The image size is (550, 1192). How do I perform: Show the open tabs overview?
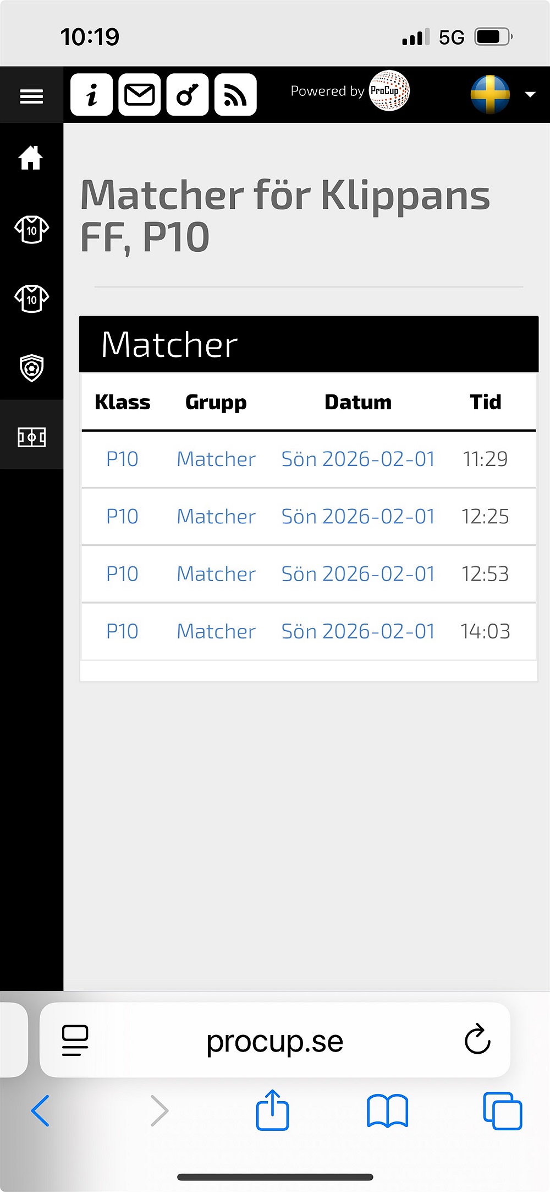[x=502, y=1111]
